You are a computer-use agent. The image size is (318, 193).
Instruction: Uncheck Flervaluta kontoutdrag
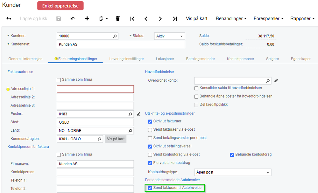tap(150, 163)
